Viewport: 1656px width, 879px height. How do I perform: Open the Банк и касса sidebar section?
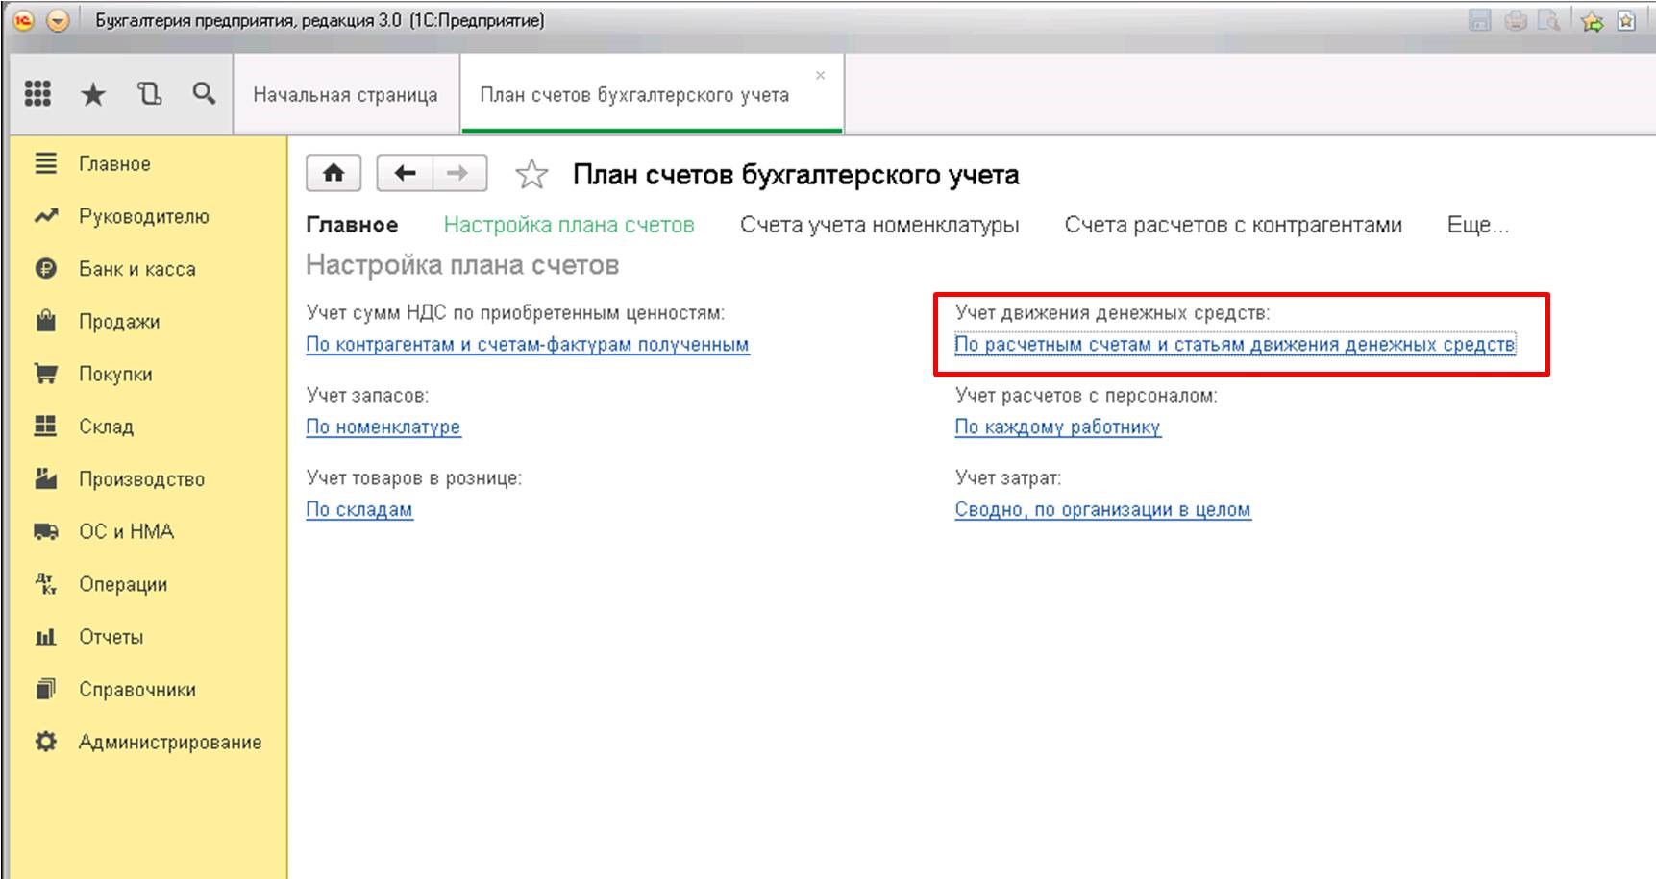click(136, 269)
